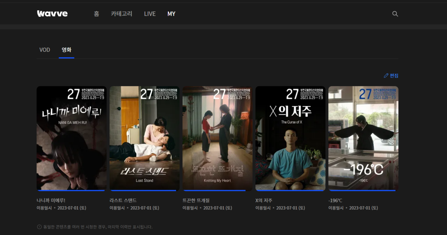The image size is (447, 235).
Task: Open the search magnifier icon
Action: coord(395,14)
